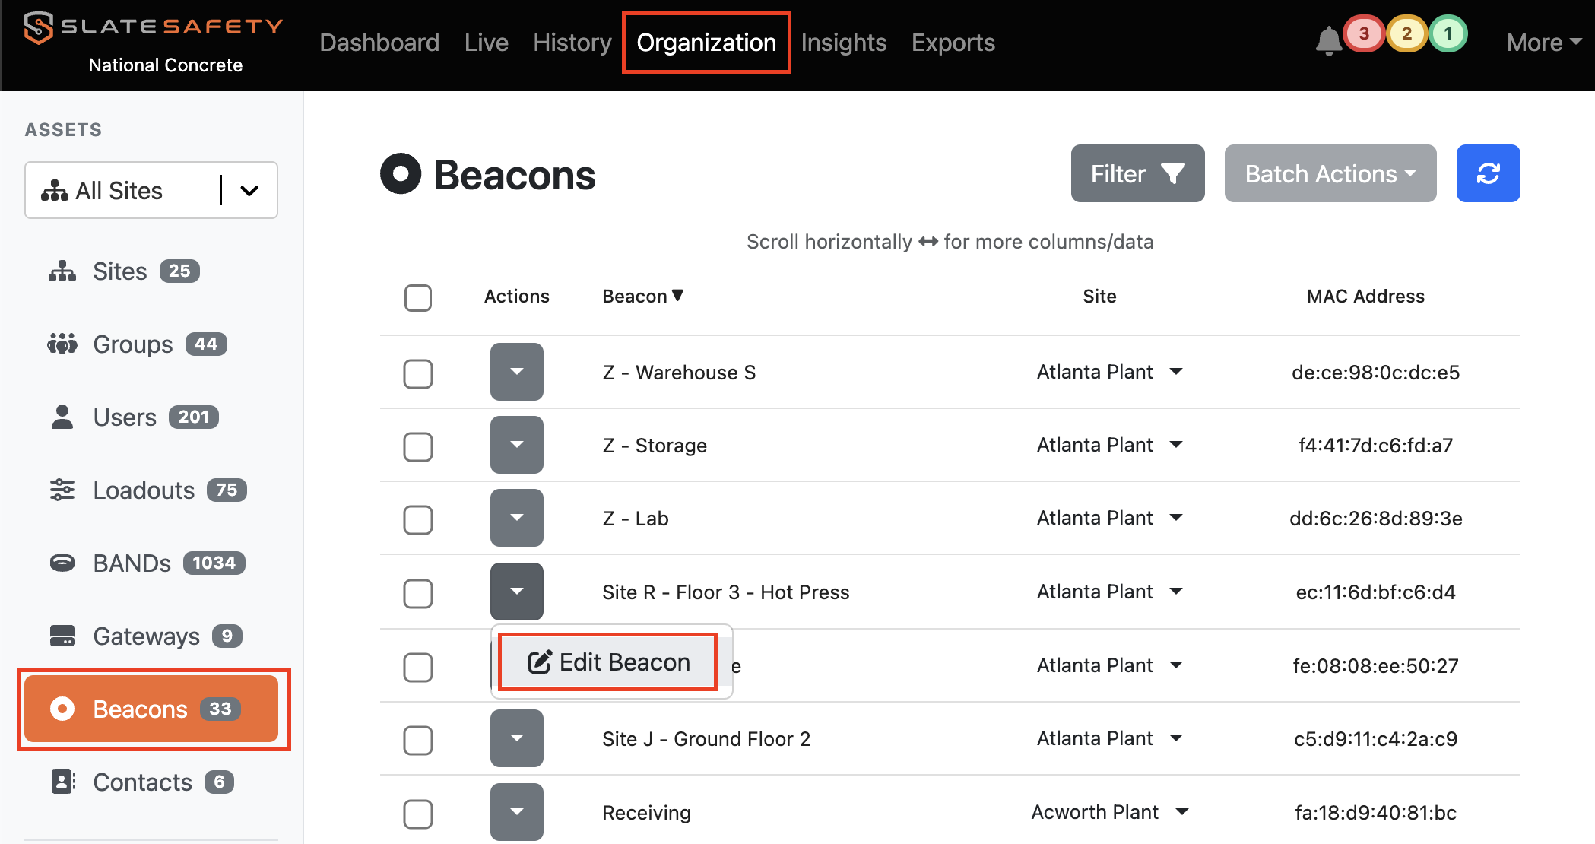Toggle the select-all checkbox in table header
Screen dimensions: 1595x844
click(x=418, y=297)
